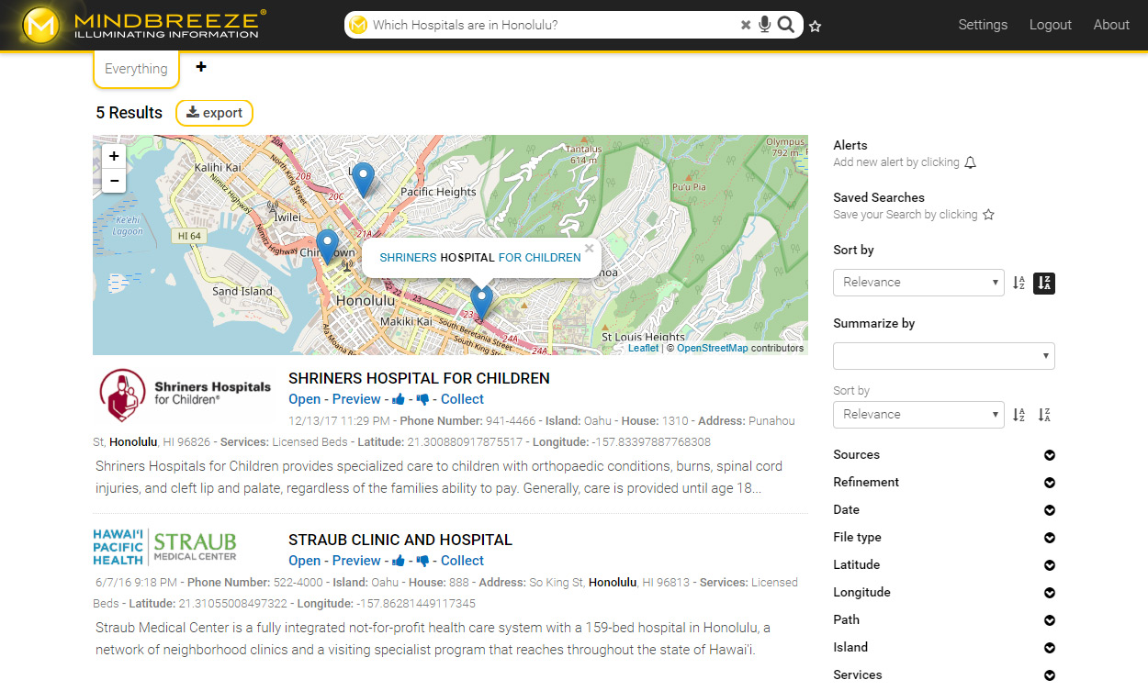Expand the Latitude filter
Viewport: 1148px width, 691px height.
(x=1050, y=565)
